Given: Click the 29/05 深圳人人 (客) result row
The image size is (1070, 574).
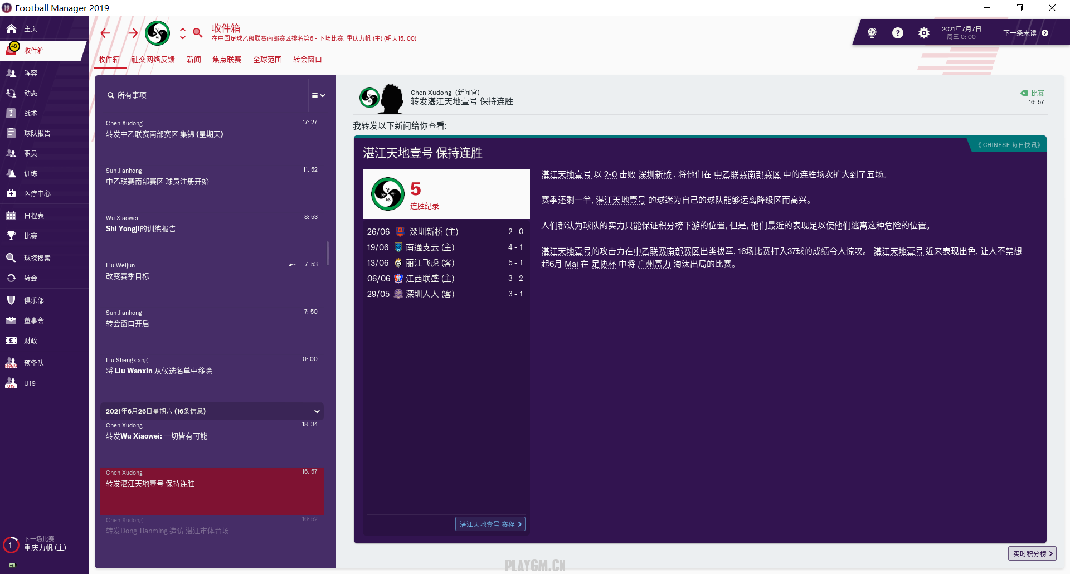Looking at the screenshot, I should click(445, 294).
